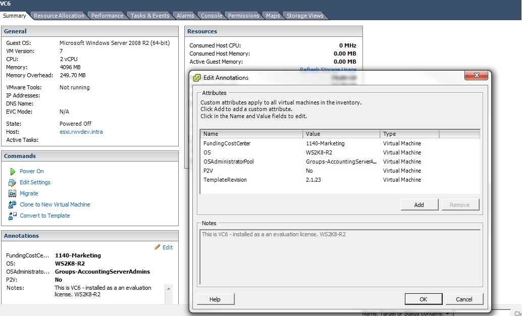Click the Migrate icon

pos(12,193)
